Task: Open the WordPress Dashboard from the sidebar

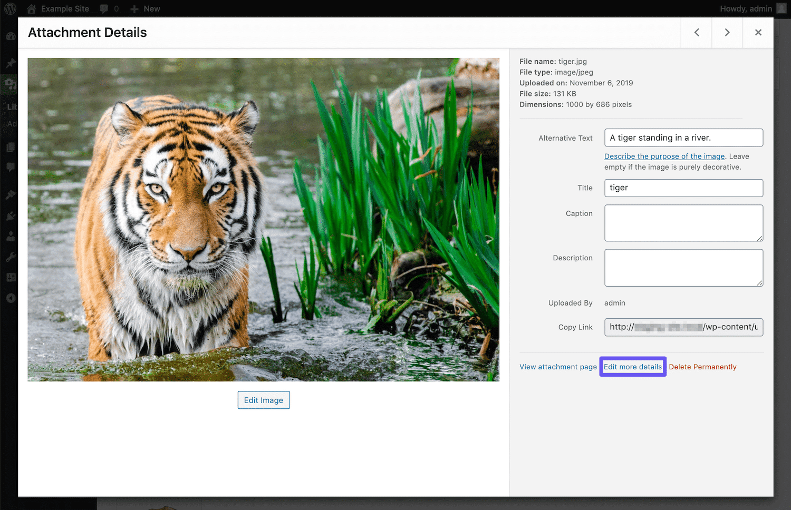Action: tap(10, 36)
